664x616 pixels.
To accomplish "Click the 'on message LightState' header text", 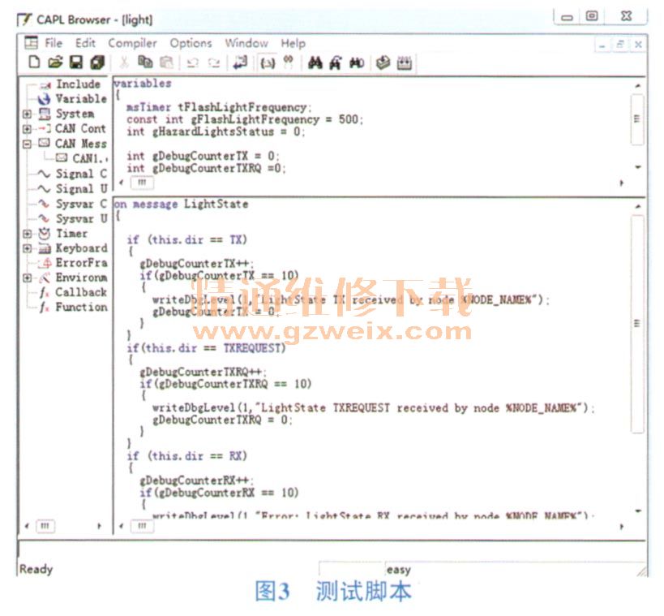I will pyautogui.click(x=181, y=205).
